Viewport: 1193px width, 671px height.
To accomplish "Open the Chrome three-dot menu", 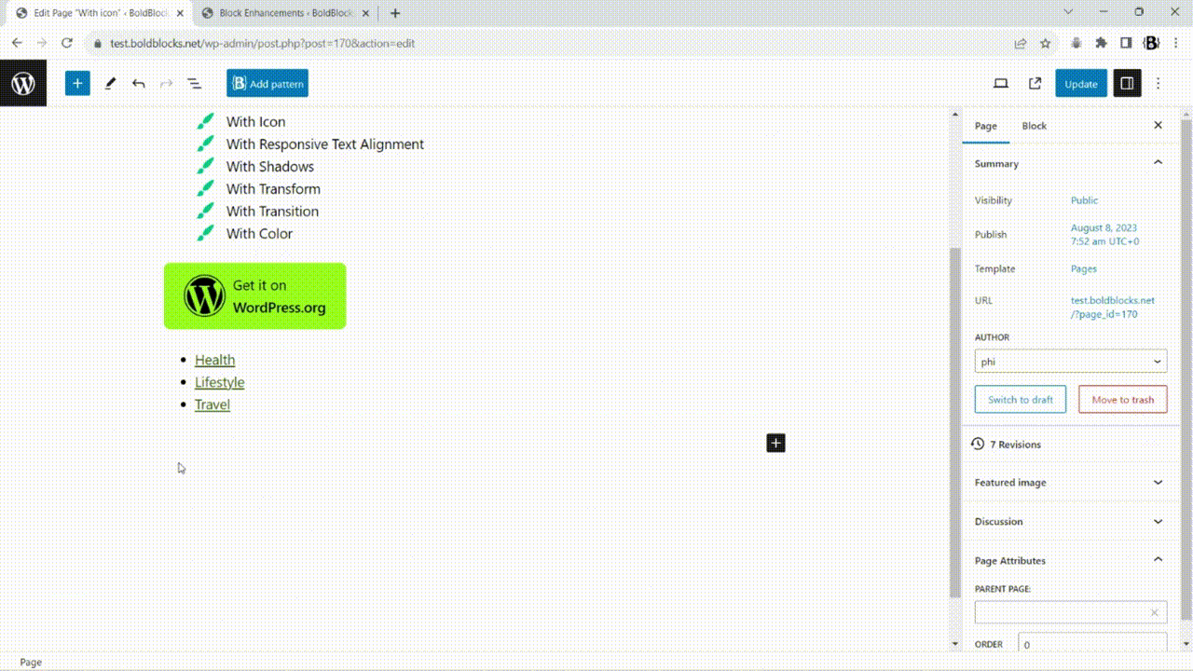I will (x=1176, y=43).
